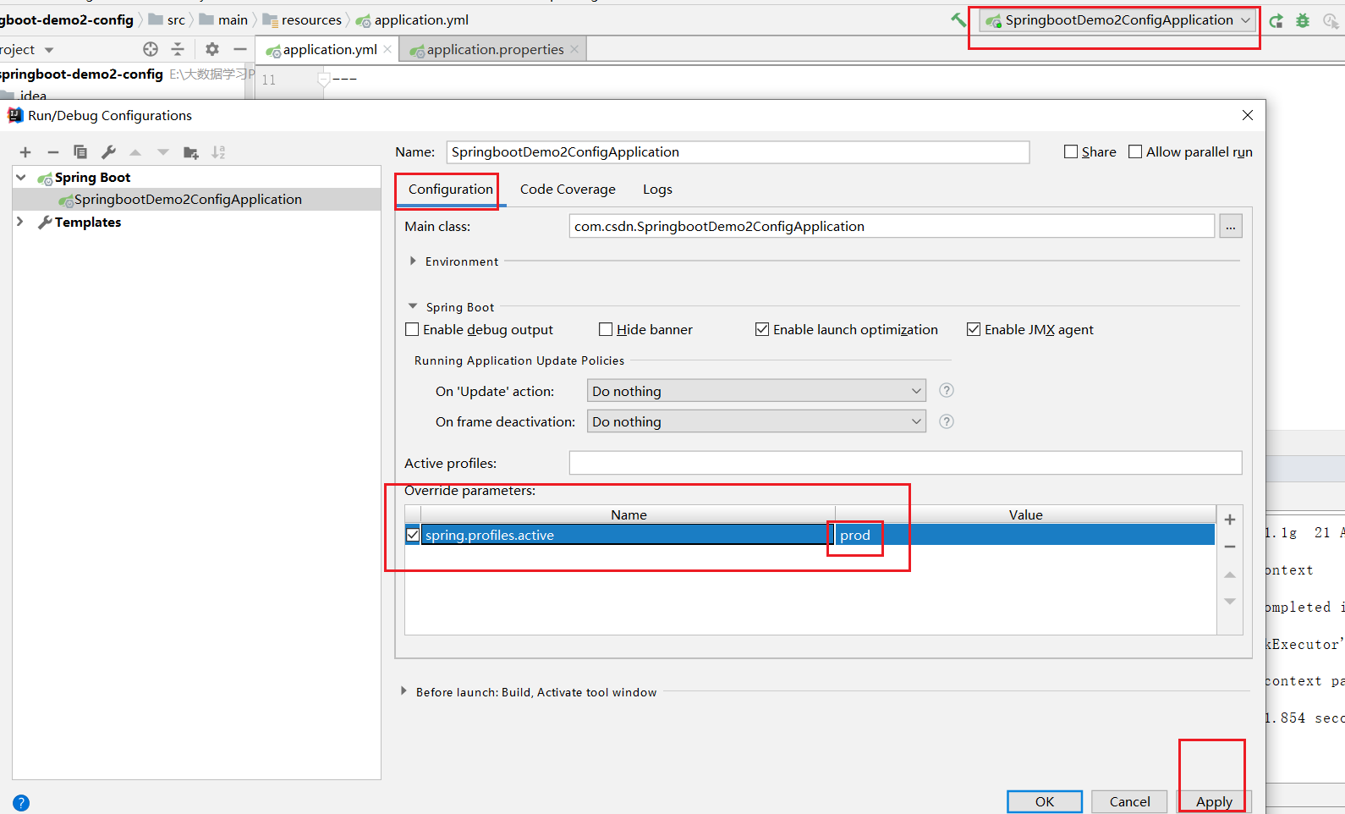Screen dimensions: 1345x814
Task: Open the Logs tab
Action: coord(657,190)
